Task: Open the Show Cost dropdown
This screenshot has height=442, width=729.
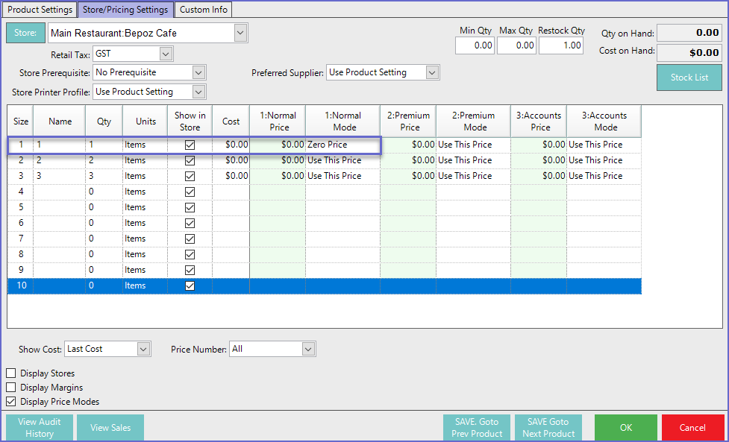Action: (143, 349)
